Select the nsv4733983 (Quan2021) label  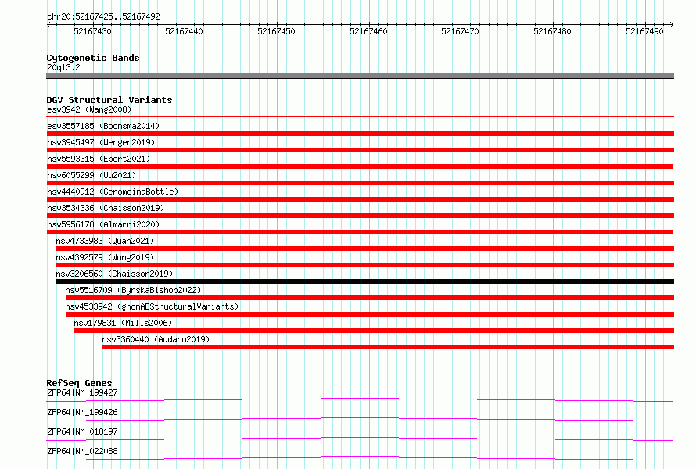pyautogui.click(x=105, y=241)
